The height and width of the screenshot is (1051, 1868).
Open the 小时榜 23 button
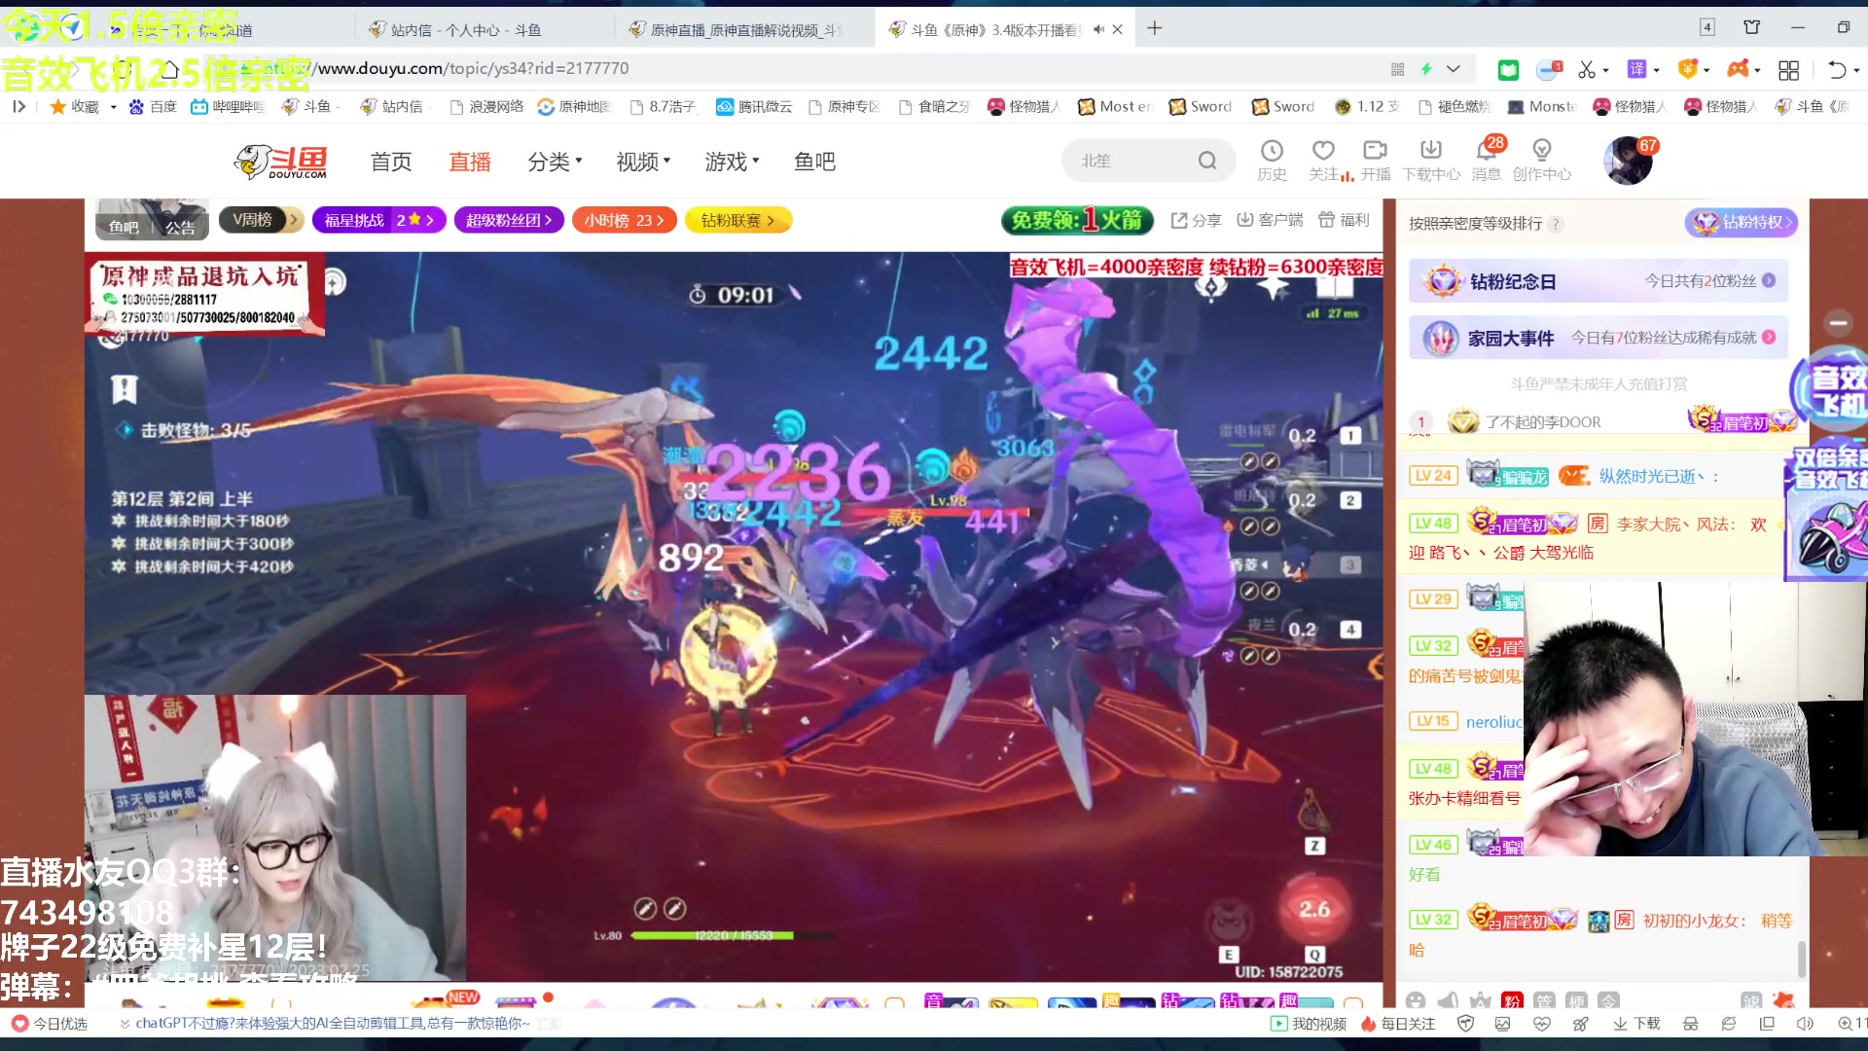pyautogui.click(x=624, y=220)
